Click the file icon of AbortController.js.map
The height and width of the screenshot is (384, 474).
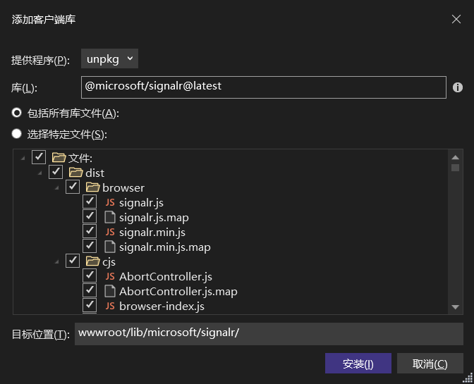tap(110, 291)
